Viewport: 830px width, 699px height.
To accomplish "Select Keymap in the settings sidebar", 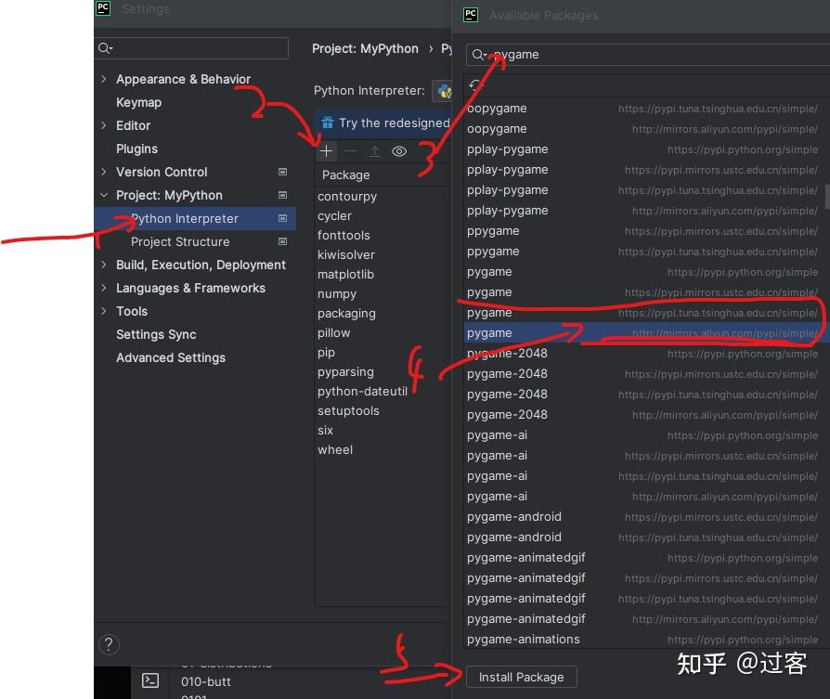I will [139, 102].
